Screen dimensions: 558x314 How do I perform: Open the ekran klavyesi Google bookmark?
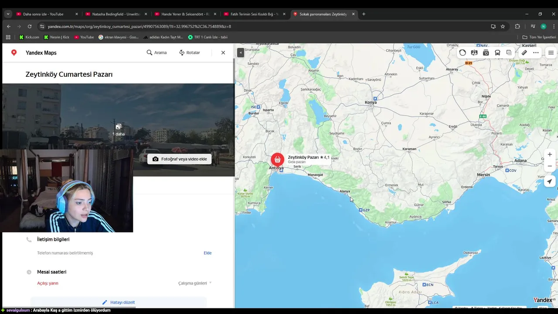119,37
